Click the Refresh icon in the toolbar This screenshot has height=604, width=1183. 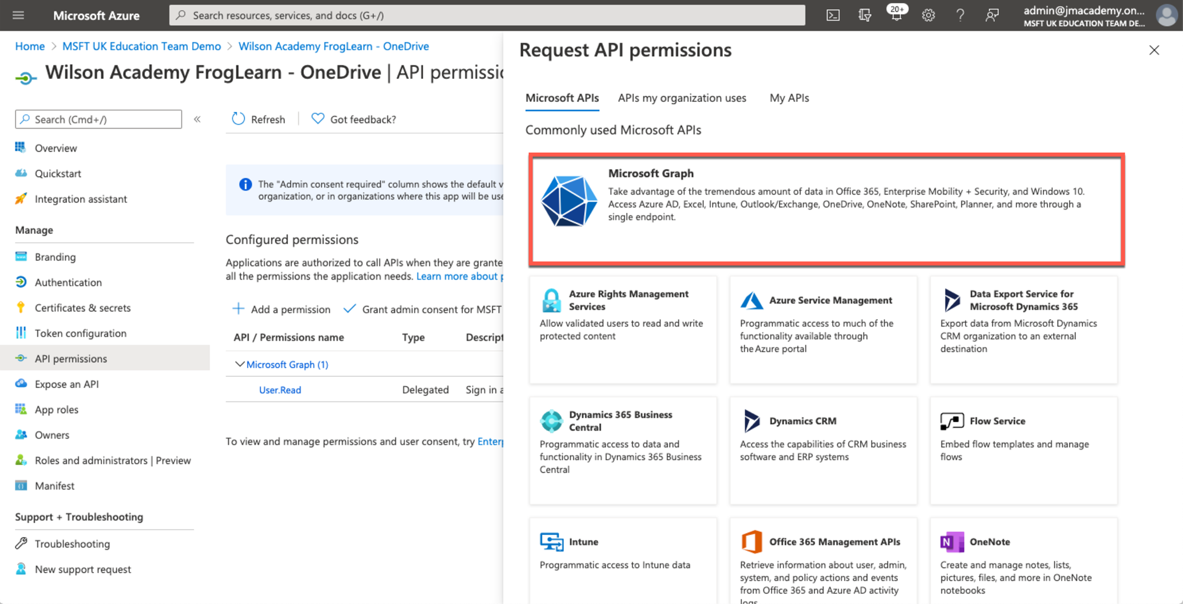(238, 118)
